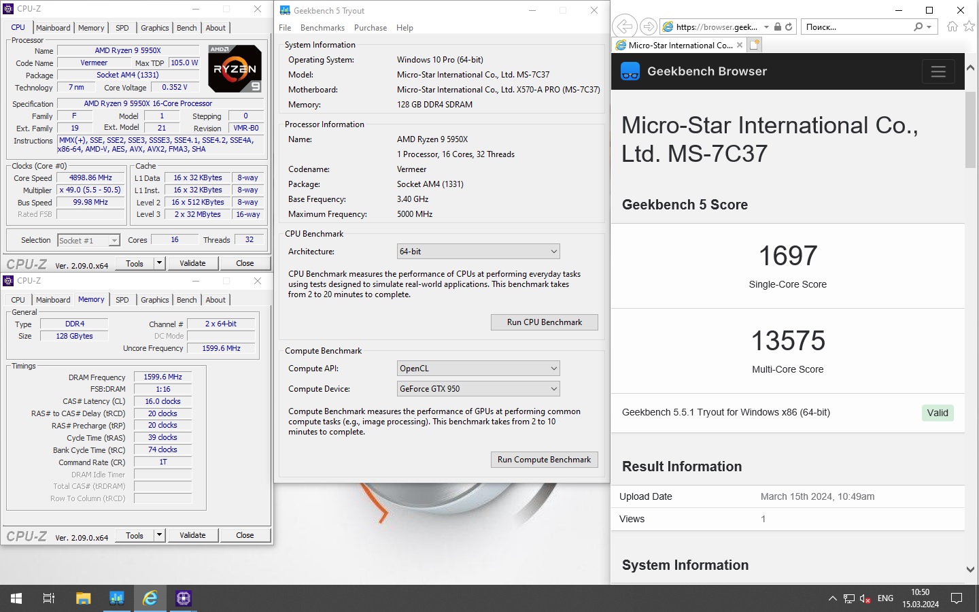Refresh the browser page

point(789,27)
